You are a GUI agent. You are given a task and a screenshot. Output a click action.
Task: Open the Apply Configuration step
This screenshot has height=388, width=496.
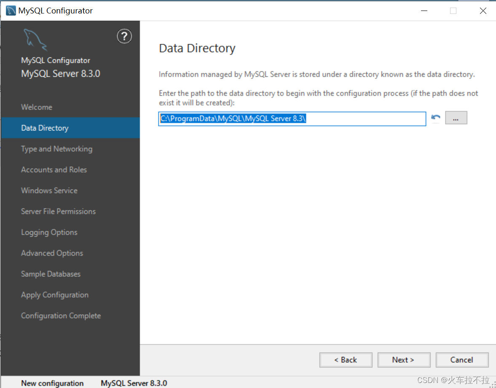coord(70,295)
